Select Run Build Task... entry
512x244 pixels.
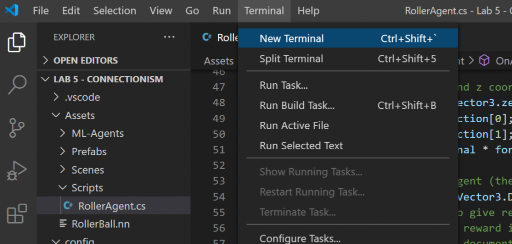click(x=348, y=106)
